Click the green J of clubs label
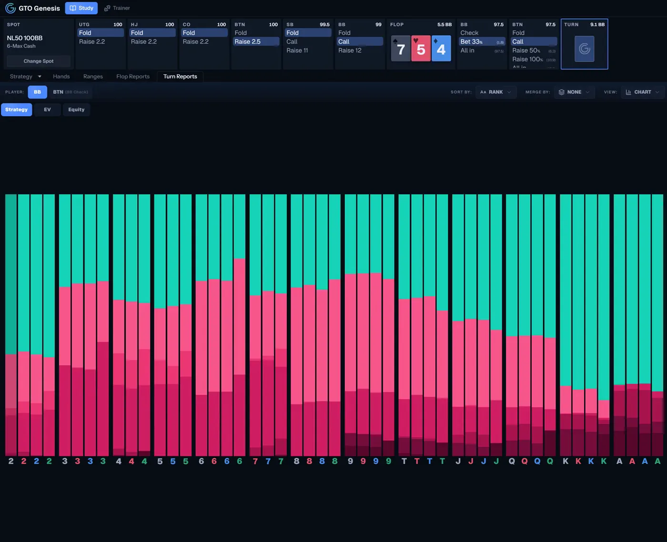This screenshot has width=667, height=542. tap(496, 461)
